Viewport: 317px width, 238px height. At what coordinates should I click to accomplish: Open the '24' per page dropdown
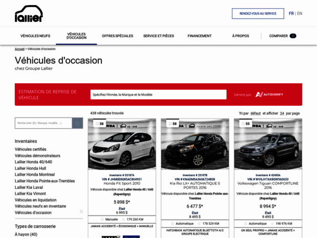[282, 113]
